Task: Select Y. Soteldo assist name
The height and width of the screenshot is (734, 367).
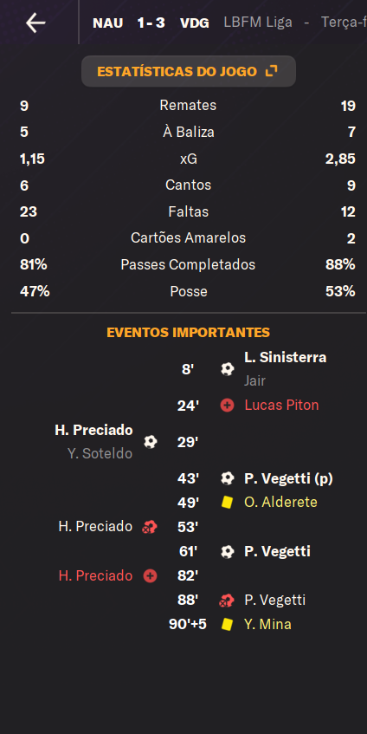Action: 100,453
